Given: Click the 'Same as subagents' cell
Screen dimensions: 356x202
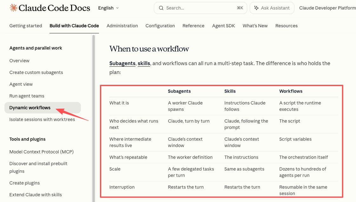Looking at the screenshot, I should pos(244,169).
